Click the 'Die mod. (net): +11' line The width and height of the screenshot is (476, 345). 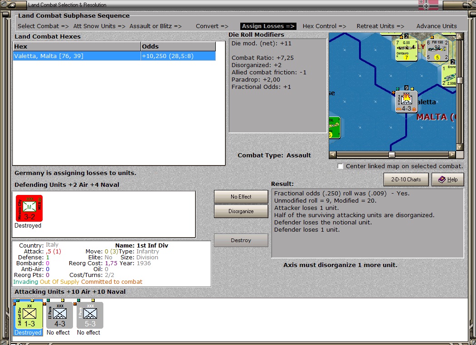pos(262,44)
